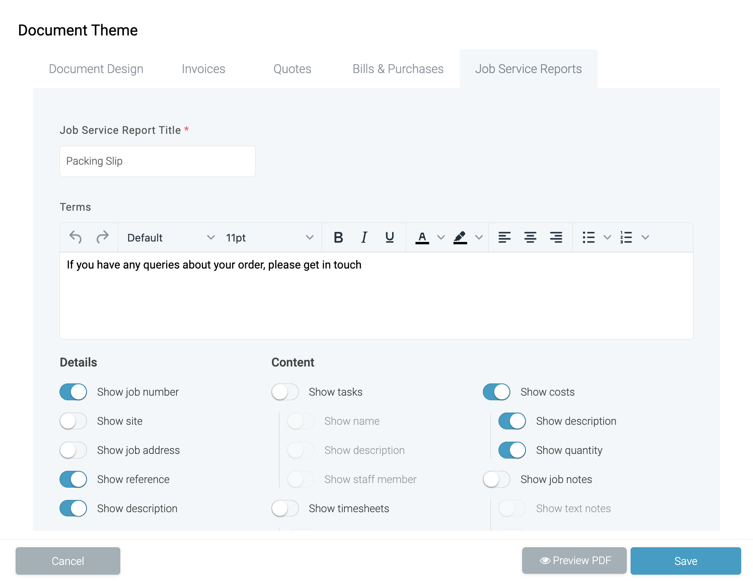
Task: Center align the Terms text
Action: 530,237
